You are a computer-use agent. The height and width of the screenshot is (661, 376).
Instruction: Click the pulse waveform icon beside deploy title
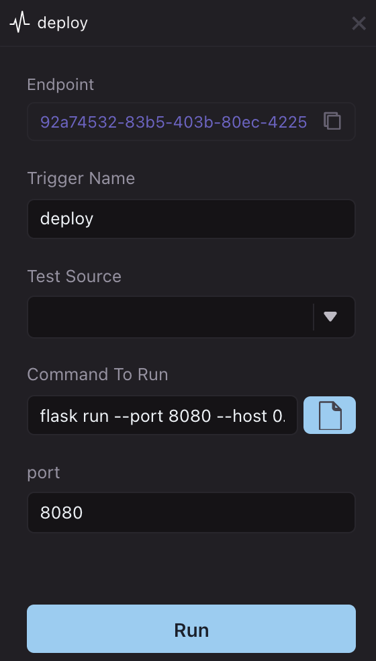tap(20, 23)
